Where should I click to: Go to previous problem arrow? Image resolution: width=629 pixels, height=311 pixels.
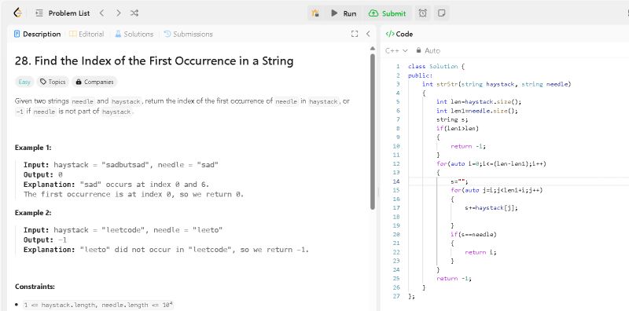click(x=102, y=13)
